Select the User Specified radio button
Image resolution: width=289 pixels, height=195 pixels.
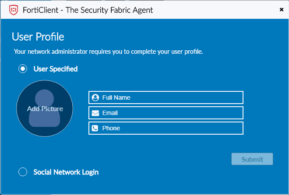23,69
